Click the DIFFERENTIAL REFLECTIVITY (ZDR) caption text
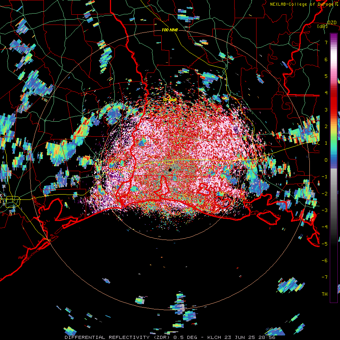 coord(116,337)
